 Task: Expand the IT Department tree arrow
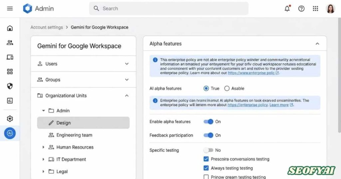coord(43,159)
